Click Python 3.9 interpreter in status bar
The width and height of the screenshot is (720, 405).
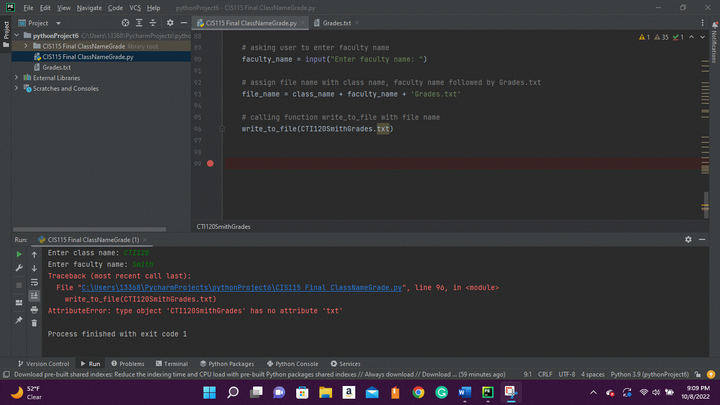pyautogui.click(x=649, y=374)
